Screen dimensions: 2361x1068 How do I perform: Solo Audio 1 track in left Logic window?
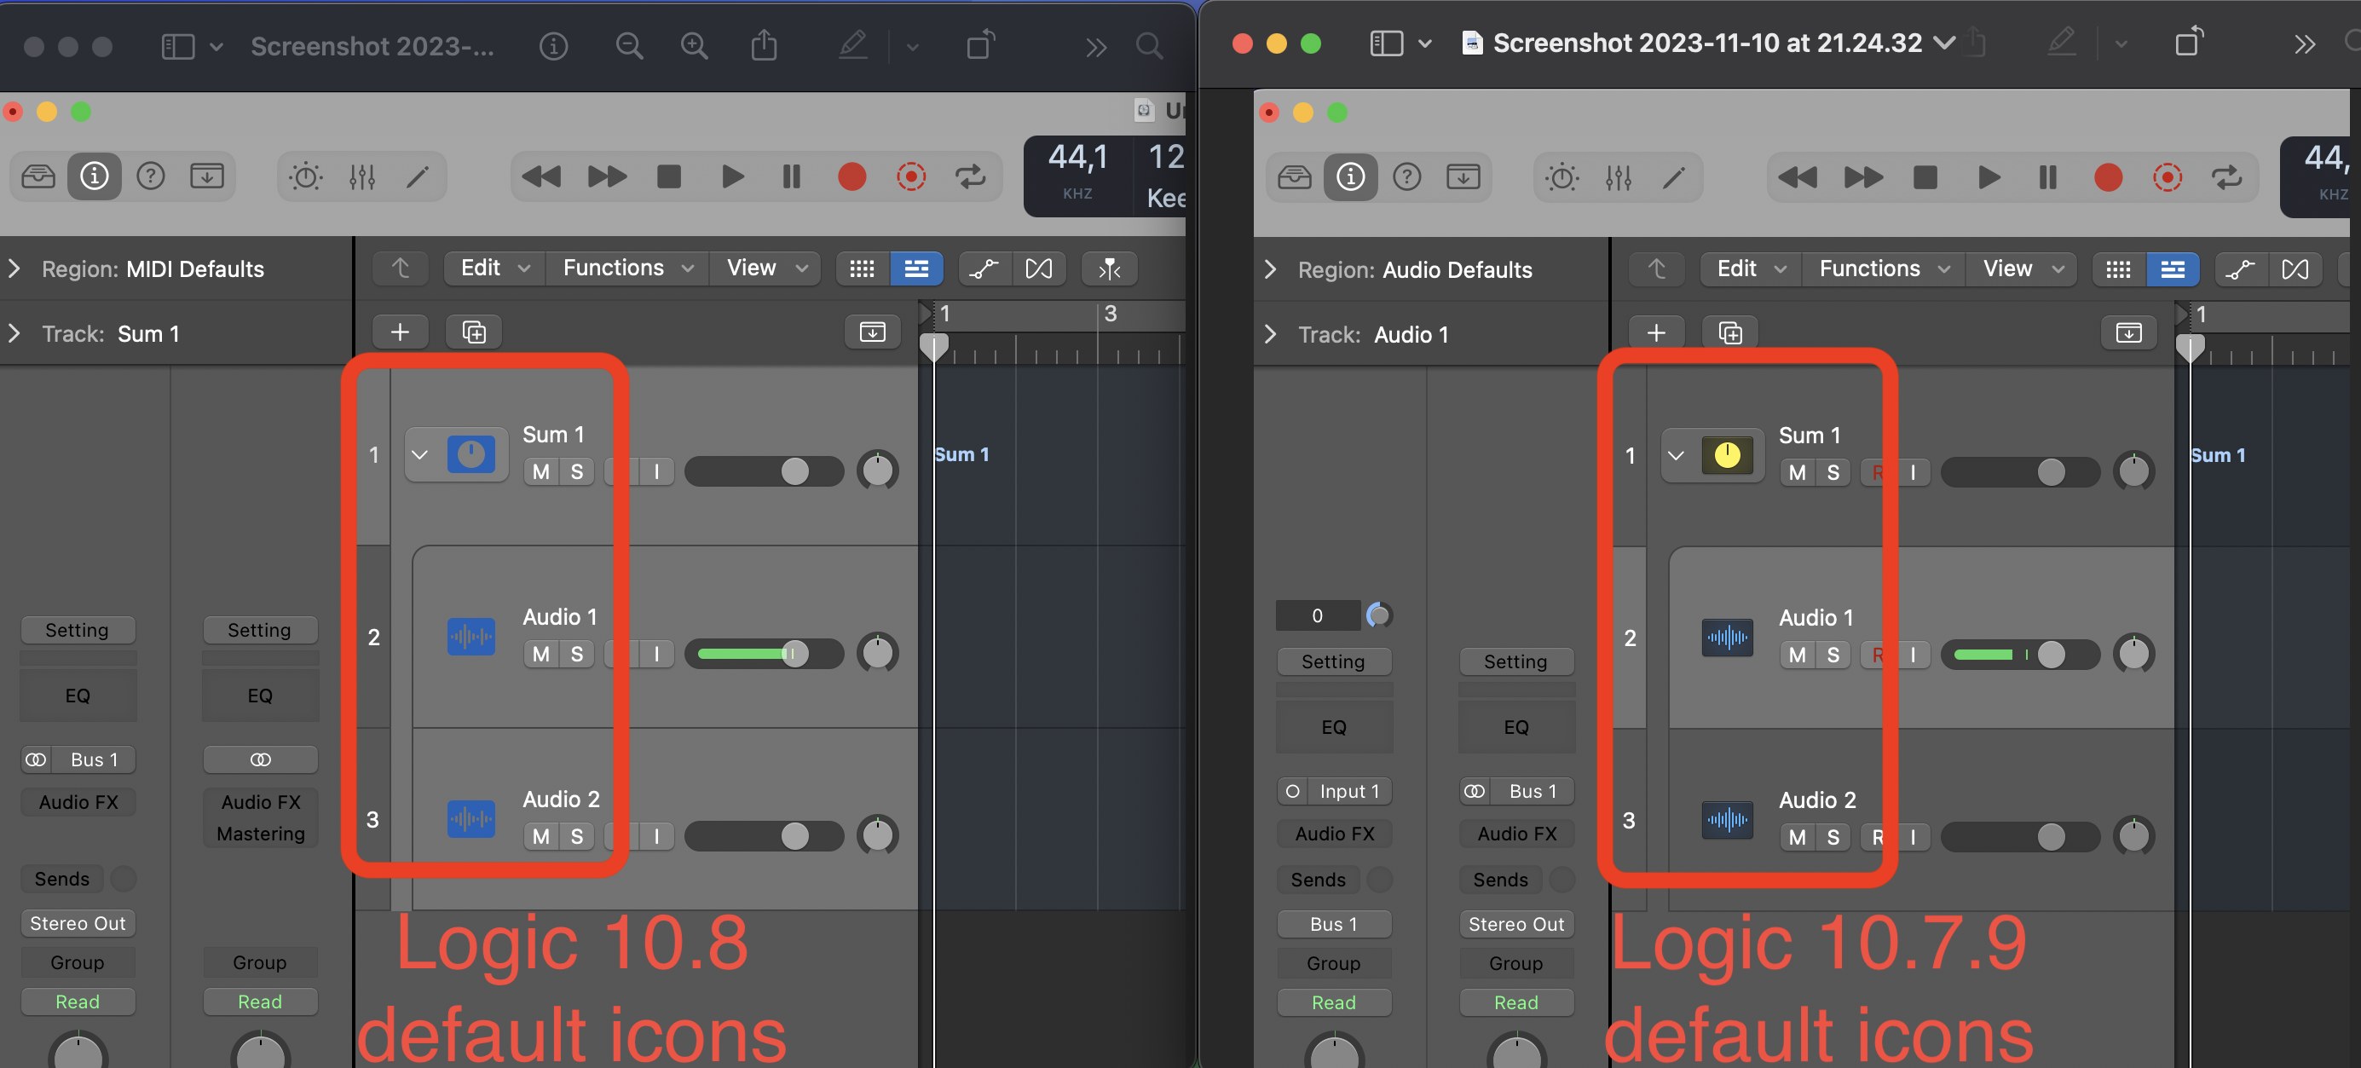(x=576, y=655)
